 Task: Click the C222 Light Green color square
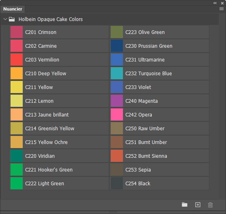[x=17, y=183]
